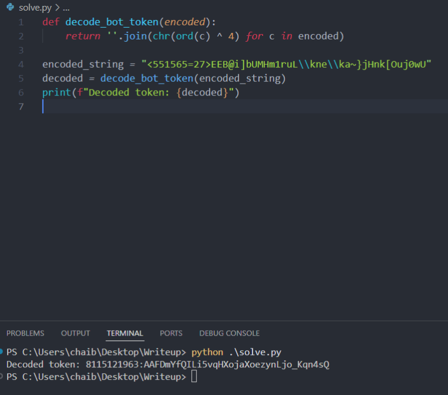Switch to the OUTPUT tab
This screenshot has width=448, height=395.
click(75, 333)
